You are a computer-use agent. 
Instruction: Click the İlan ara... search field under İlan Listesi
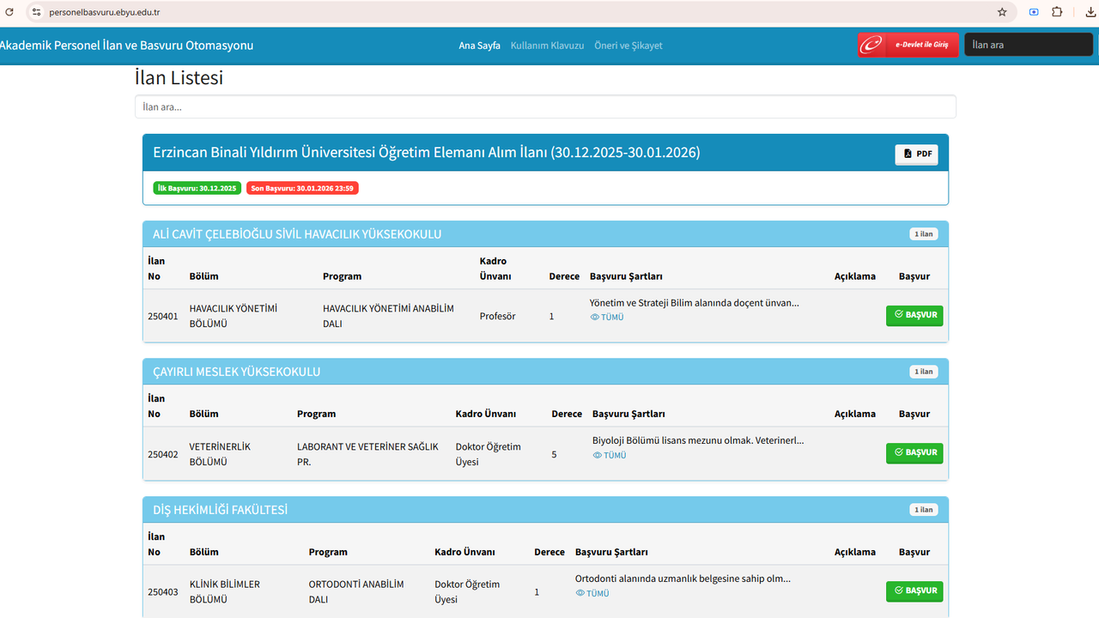pyautogui.click(x=545, y=106)
